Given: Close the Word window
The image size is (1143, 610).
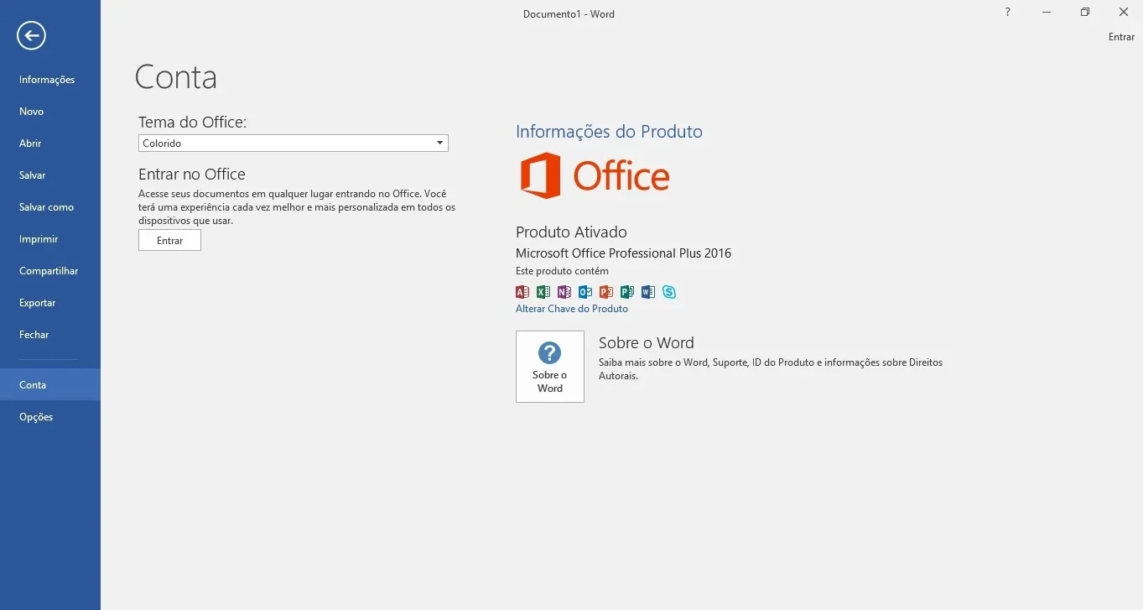Looking at the screenshot, I should click(x=1124, y=12).
